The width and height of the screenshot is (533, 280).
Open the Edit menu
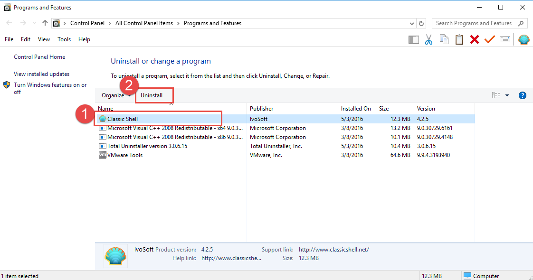click(26, 39)
